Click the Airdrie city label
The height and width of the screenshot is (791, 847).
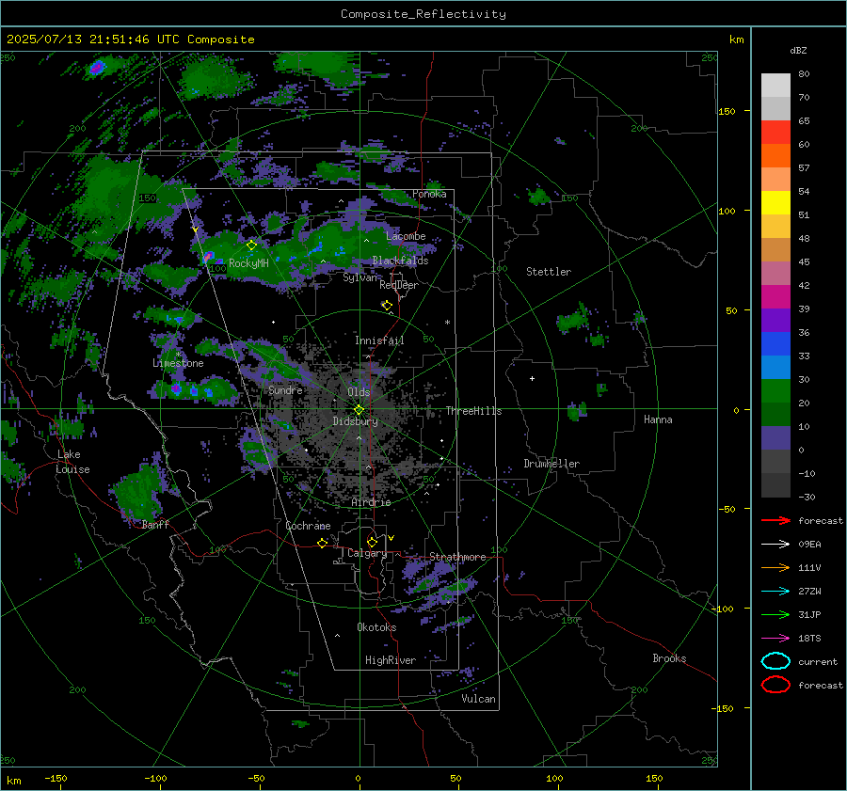[x=371, y=502]
